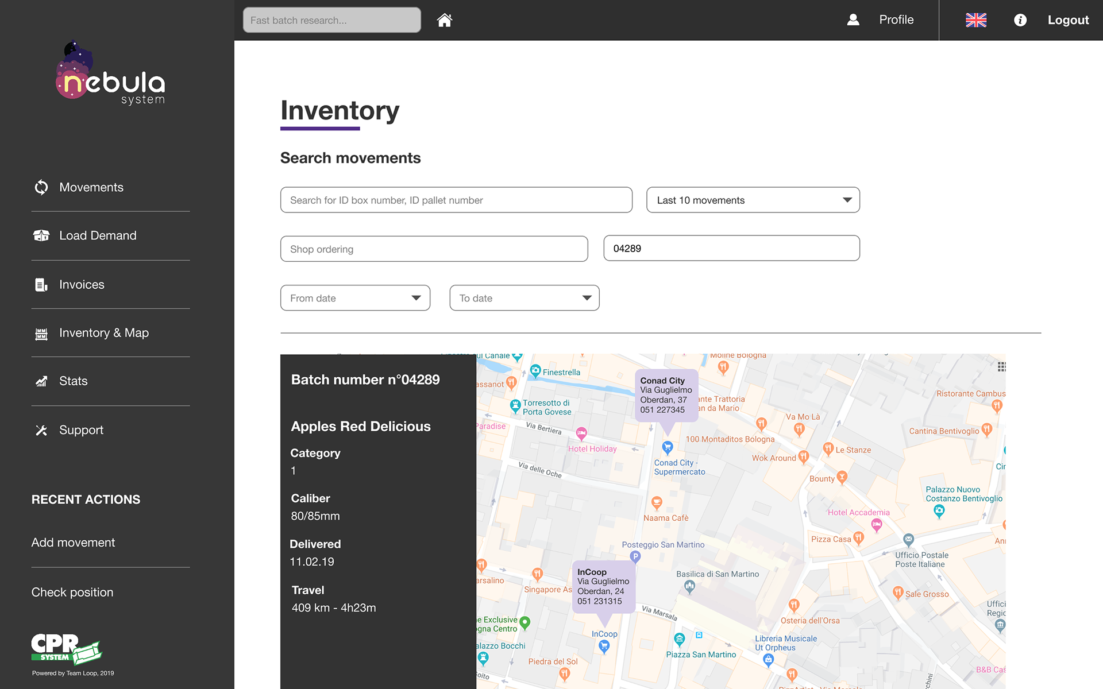Expand the Last 10 movements dropdown
This screenshot has width=1103, height=689.
coord(753,200)
